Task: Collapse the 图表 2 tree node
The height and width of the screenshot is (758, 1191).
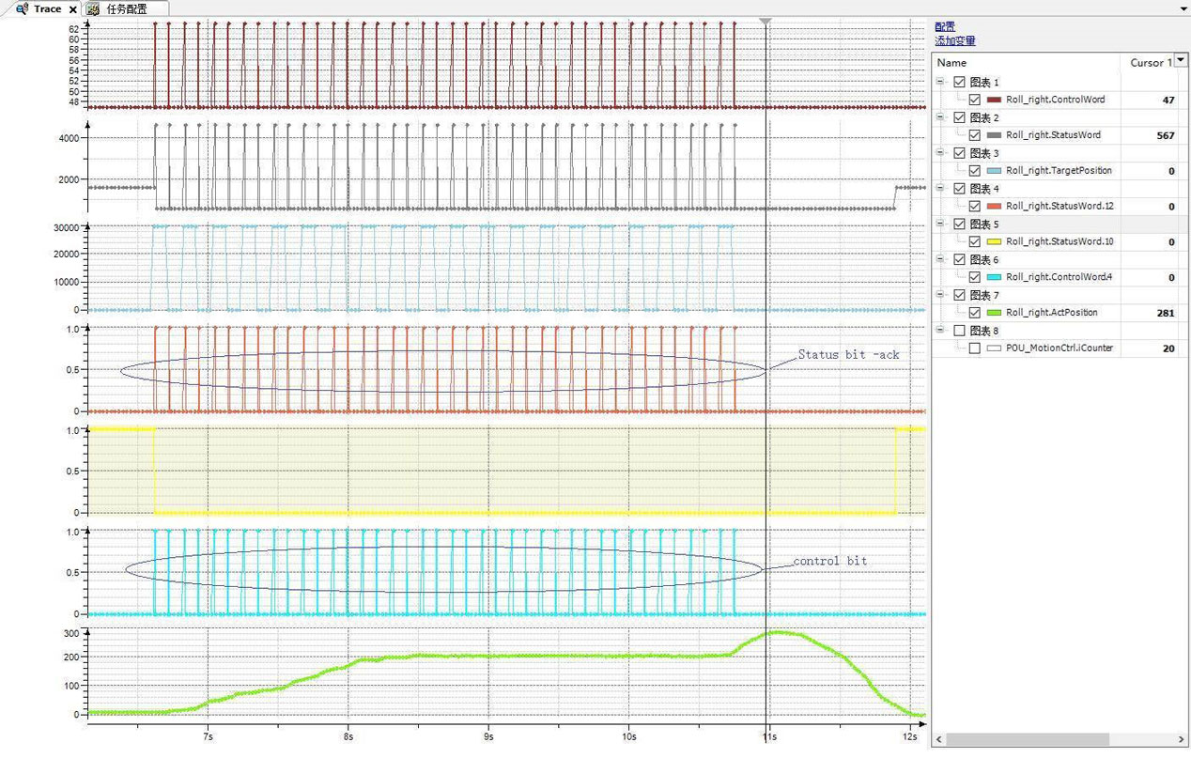Action: [940, 117]
